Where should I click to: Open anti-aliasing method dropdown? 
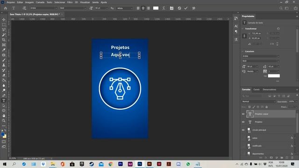click(x=125, y=8)
